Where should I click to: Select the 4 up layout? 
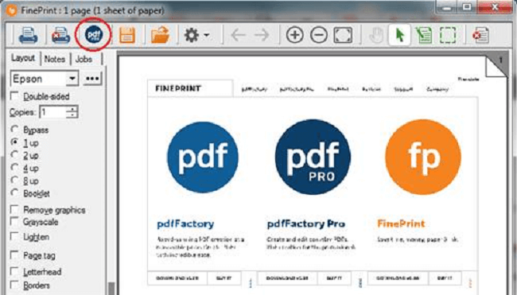(14, 168)
